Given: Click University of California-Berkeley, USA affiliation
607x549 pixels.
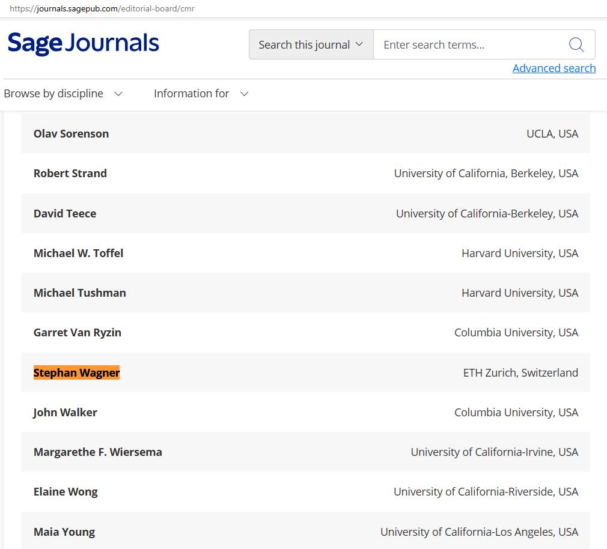Looking at the screenshot, I should [x=487, y=214].
